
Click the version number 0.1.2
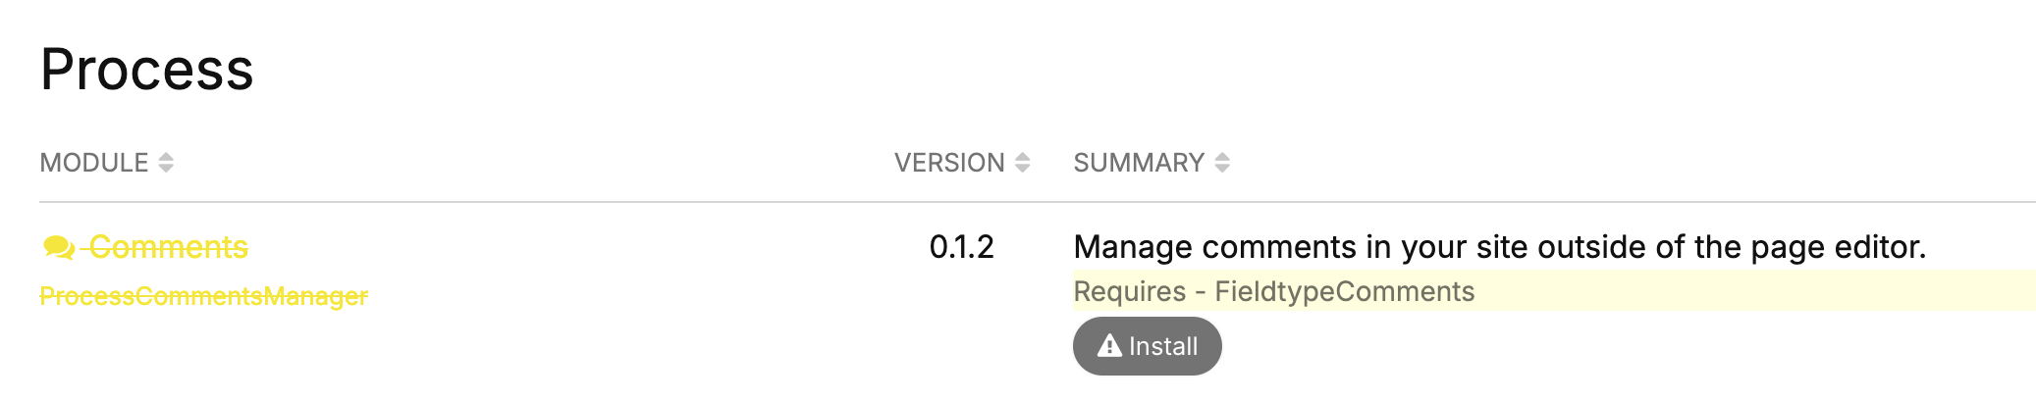coord(961,247)
